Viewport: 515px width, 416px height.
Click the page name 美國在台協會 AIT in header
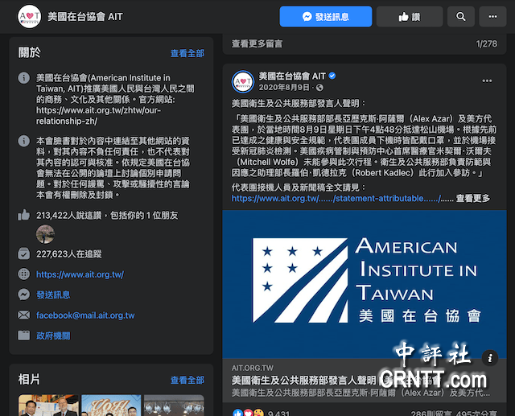point(85,16)
